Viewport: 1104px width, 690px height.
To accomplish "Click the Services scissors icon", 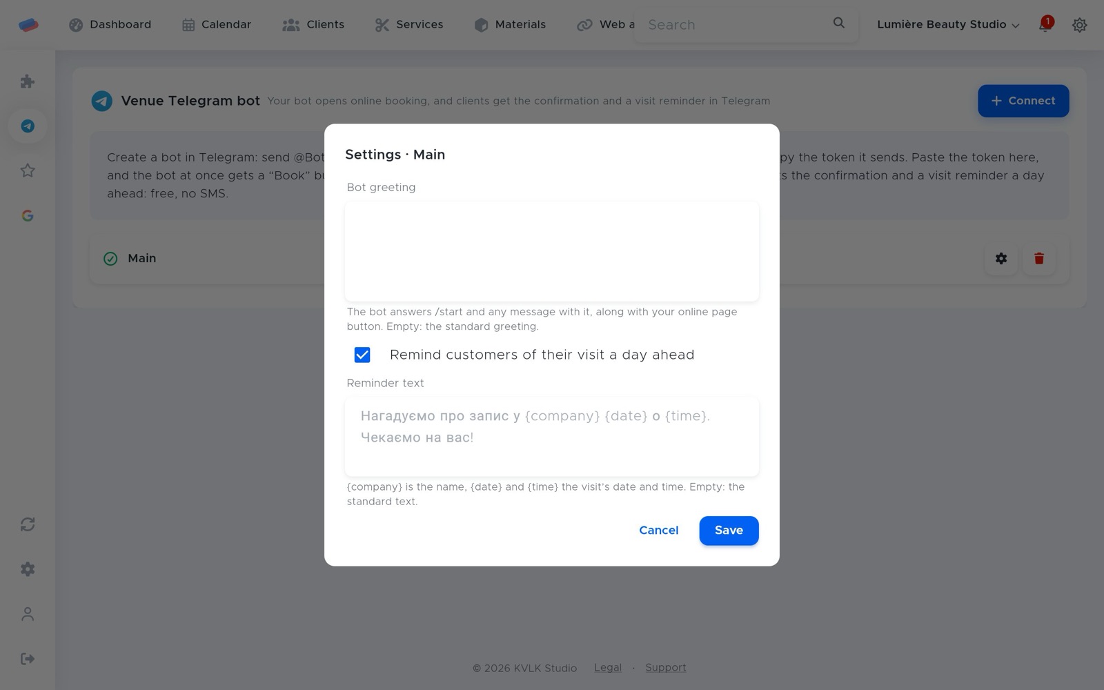I will click(x=382, y=25).
